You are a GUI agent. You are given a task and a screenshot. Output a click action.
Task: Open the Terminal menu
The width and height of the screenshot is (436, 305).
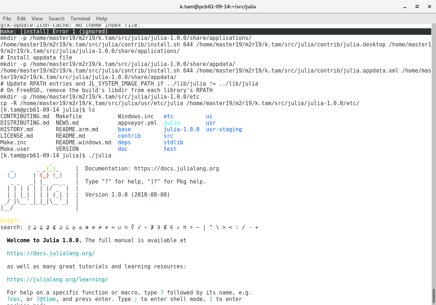point(80,18)
